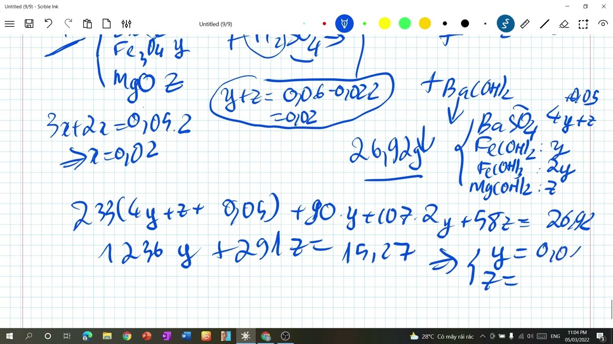Open File Explorer from the taskbar
The image size is (613, 344).
point(107,336)
